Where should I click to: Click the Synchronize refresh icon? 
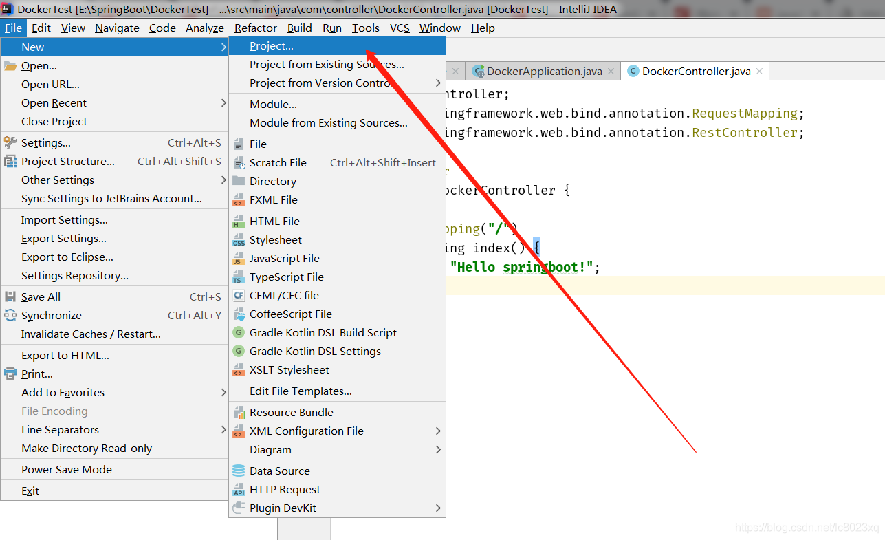coord(10,315)
